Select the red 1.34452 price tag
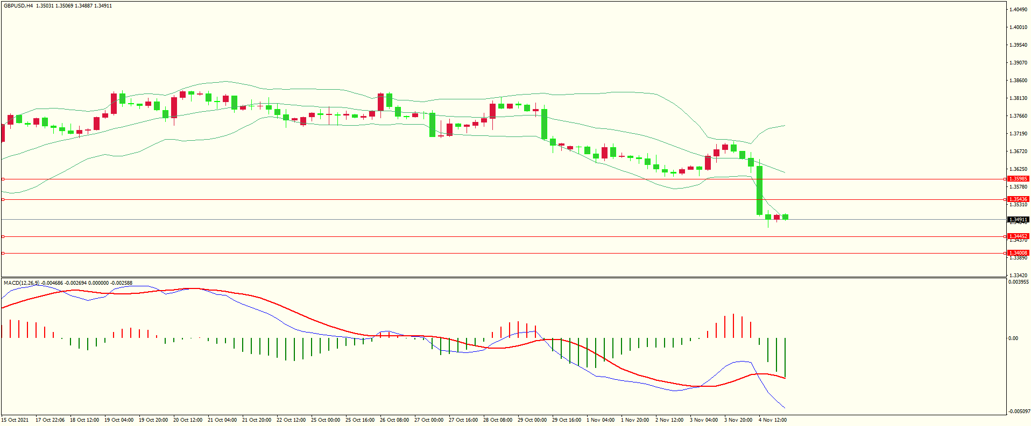 coord(1018,236)
